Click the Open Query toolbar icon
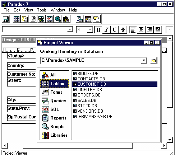This screenshot has height=155, width=175. coord(41,19)
